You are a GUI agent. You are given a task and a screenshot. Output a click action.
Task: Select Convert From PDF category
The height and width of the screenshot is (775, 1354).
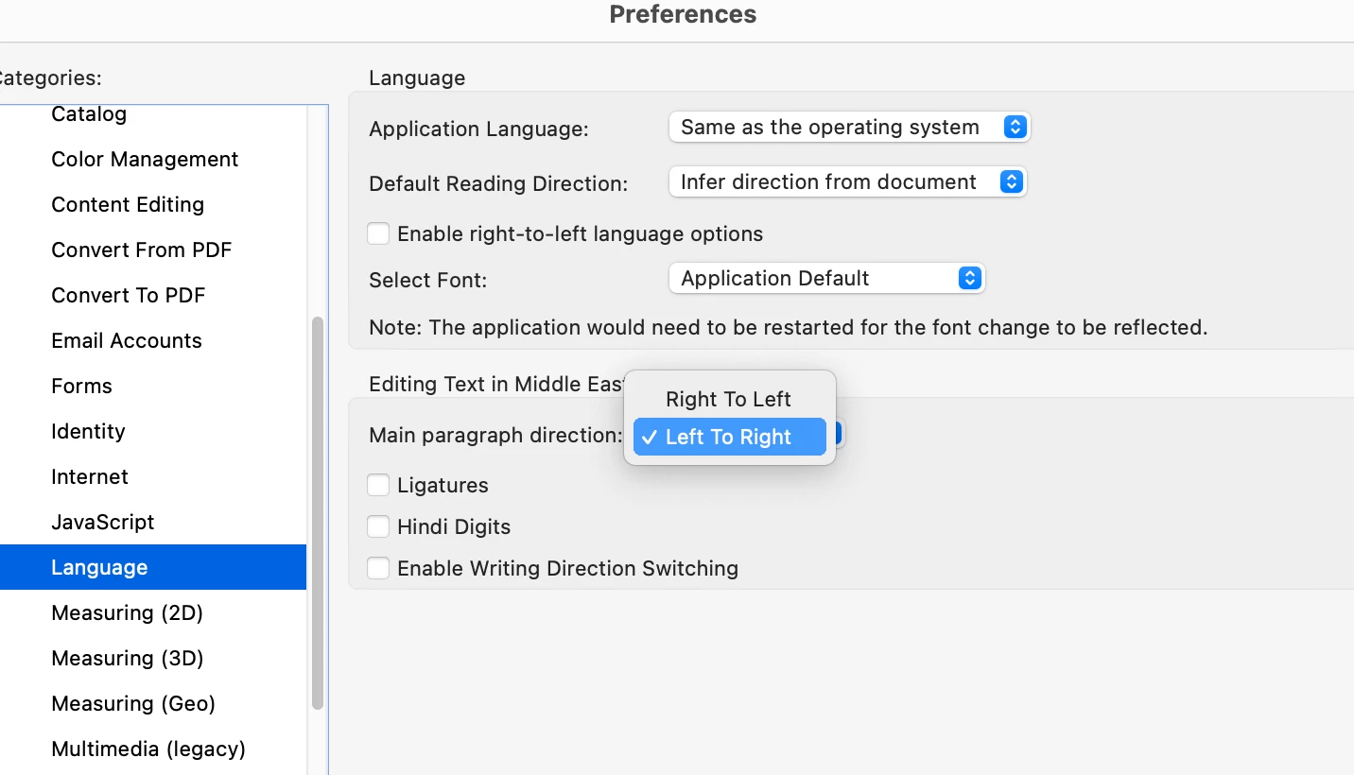(x=141, y=250)
